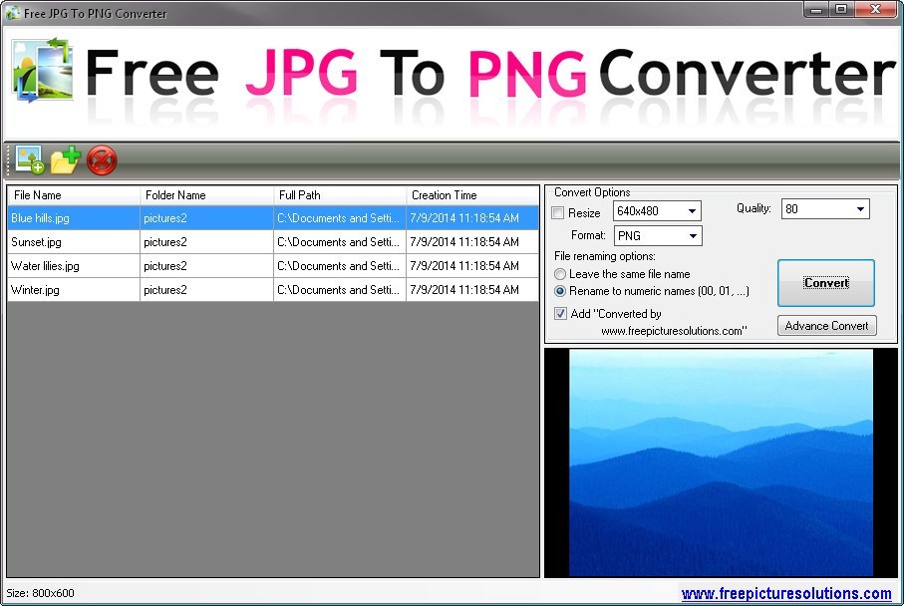Sort by Creation Time column header
904x606 pixels.
pyautogui.click(x=472, y=195)
